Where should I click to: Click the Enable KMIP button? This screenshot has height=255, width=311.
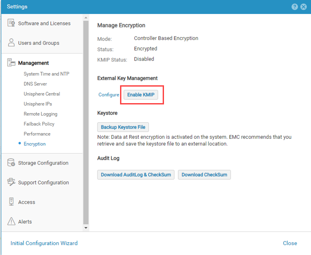click(141, 95)
